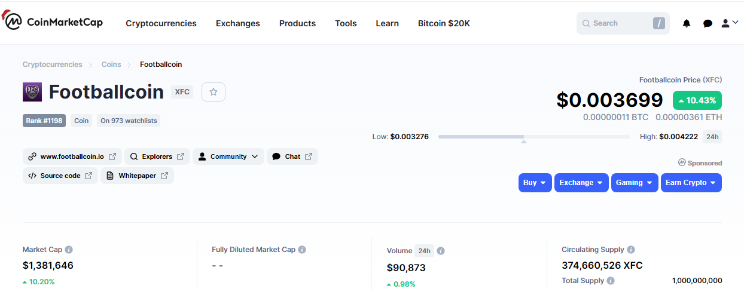Open the user account profile menu
Image resolution: width=744 pixels, height=298 pixels.
click(730, 23)
